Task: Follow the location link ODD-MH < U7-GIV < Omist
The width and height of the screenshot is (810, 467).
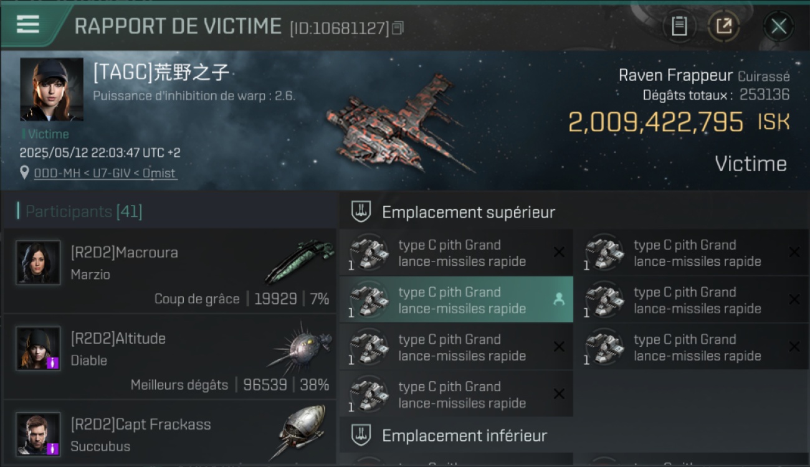Action: [105, 173]
